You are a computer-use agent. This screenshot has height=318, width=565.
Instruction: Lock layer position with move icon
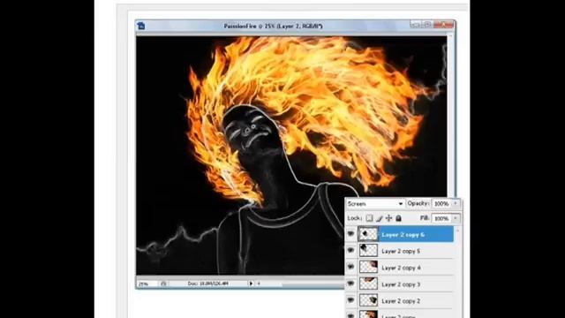pyautogui.click(x=388, y=218)
